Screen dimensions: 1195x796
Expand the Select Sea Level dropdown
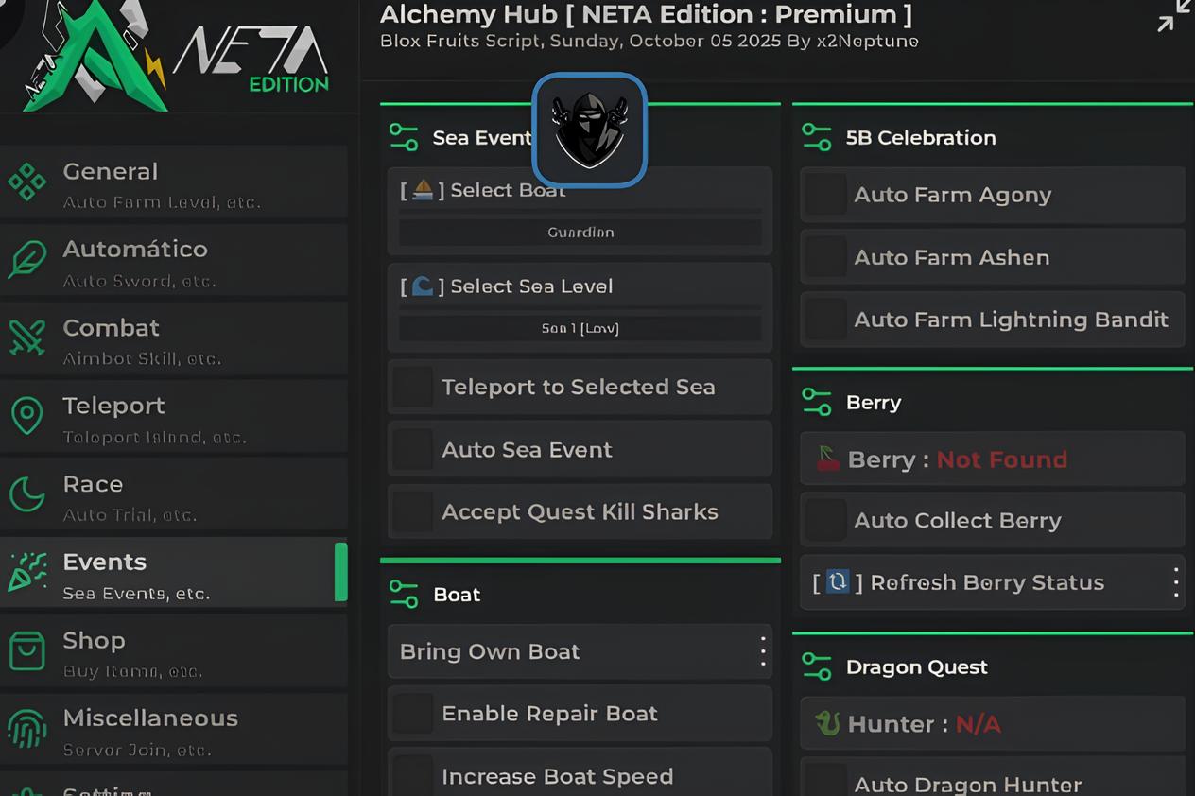point(580,328)
